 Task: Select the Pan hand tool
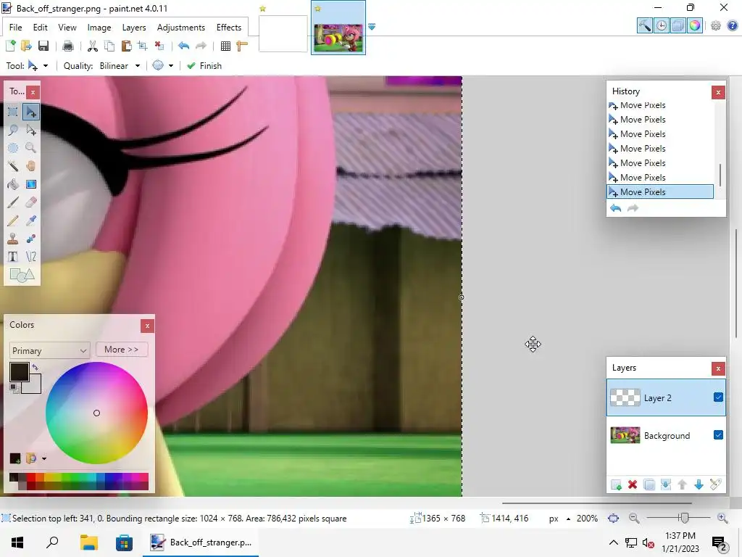tap(30, 166)
